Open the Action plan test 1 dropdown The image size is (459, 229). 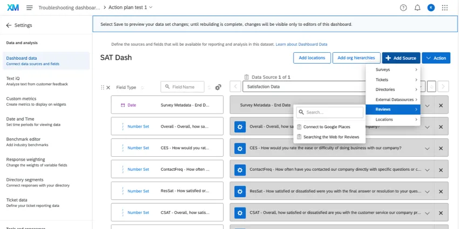130,8
